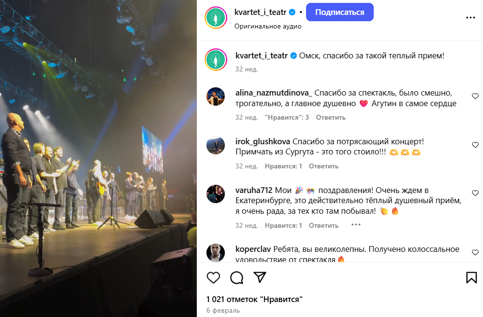Like the post with the heart icon
Screen dimensions: 483x317
tap(213, 277)
